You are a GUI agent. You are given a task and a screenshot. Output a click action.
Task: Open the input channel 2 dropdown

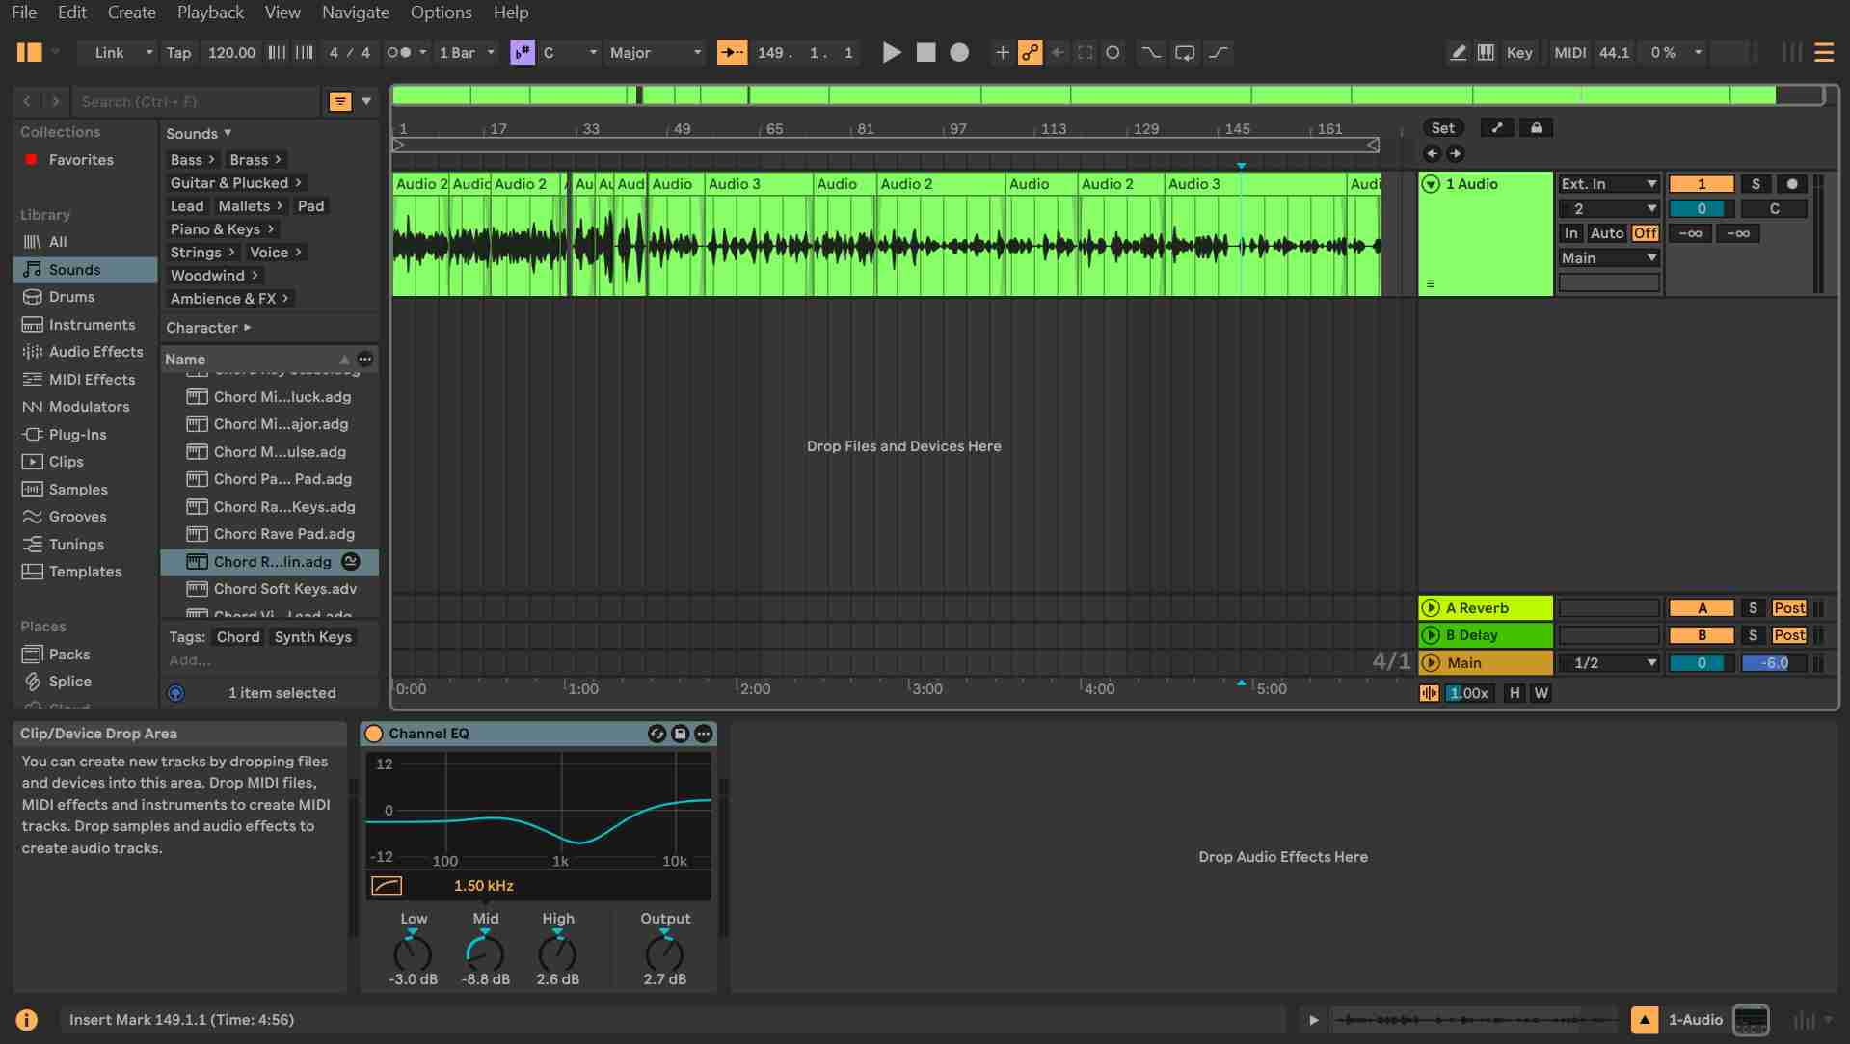1609,208
